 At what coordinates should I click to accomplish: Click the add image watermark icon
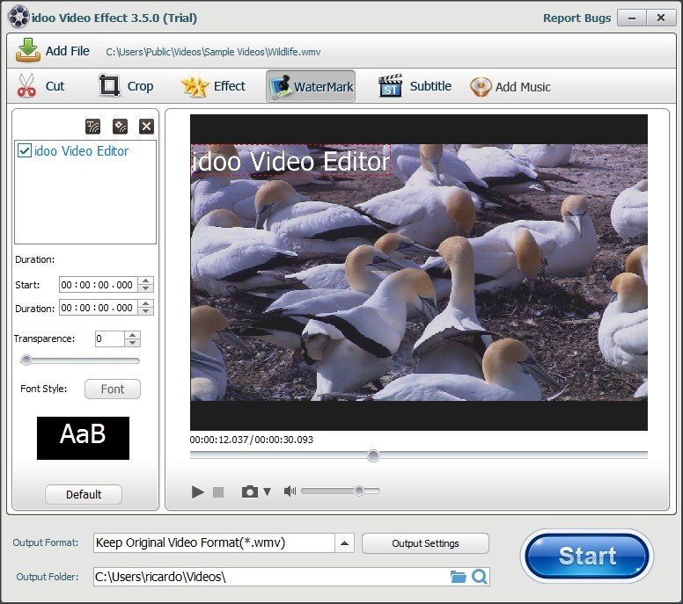click(x=120, y=127)
